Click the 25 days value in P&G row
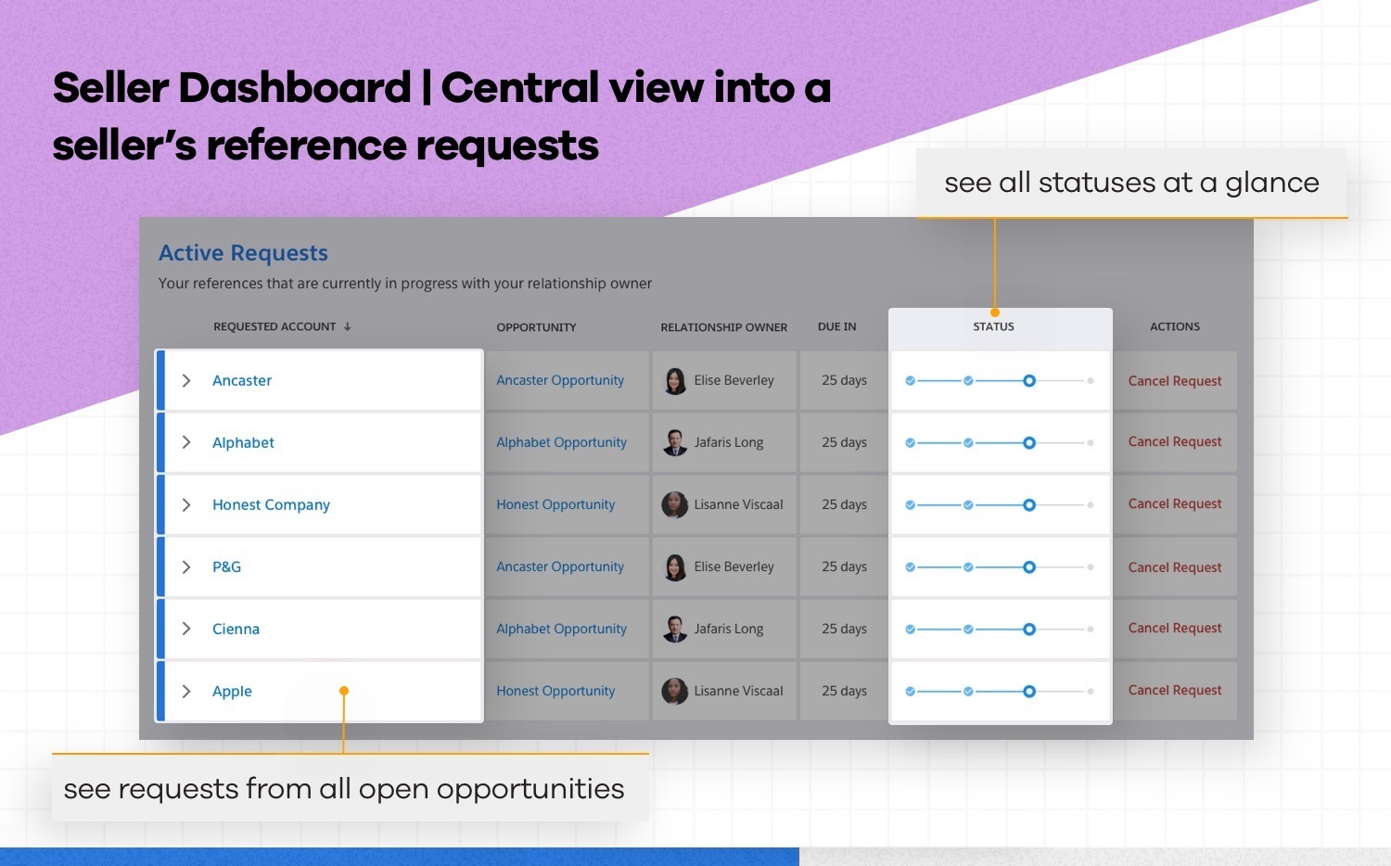This screenshot has width=1391, height=866. tap(844, 567)
